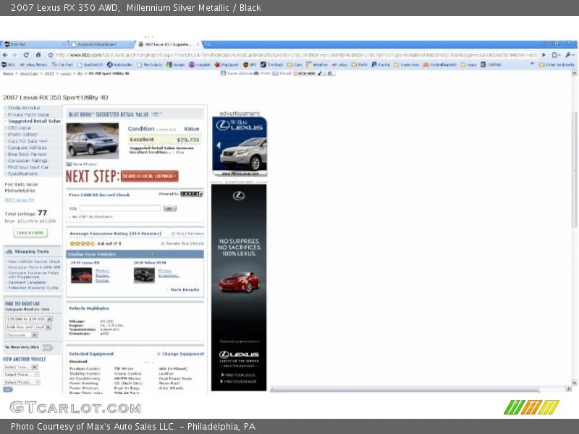This screenshot has width=579, height=434.
Task: Open the Select Make dropdown
Action: tap(22, 375)
